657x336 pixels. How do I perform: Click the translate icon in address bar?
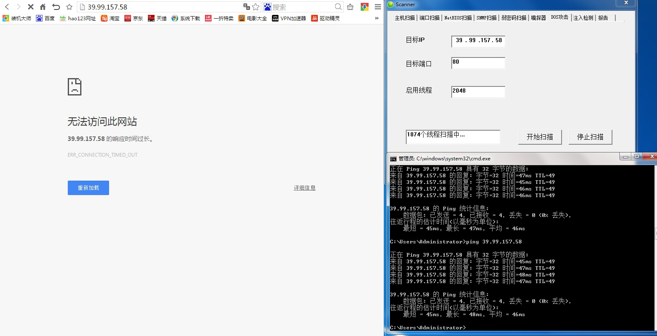tap(247, 7)
